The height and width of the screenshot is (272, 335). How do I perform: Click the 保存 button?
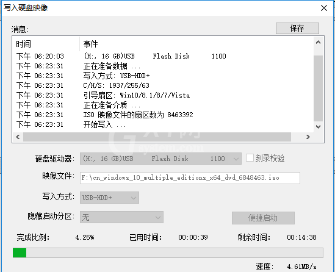pos(297,28)
